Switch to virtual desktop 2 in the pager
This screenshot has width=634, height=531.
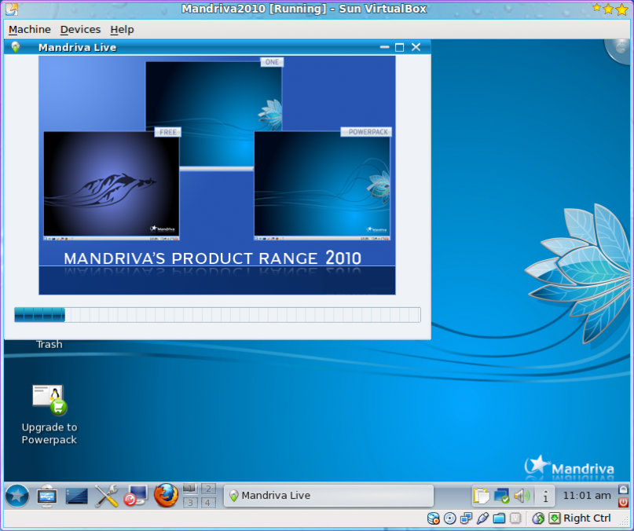(x=207, y=489)
